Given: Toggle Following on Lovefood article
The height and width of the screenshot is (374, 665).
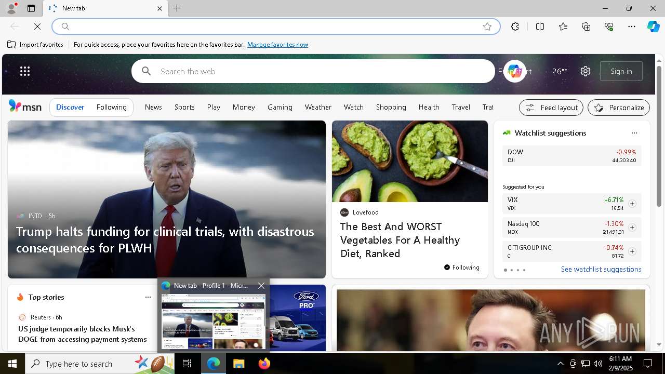Looking at the screenshot, I should 462,268.
